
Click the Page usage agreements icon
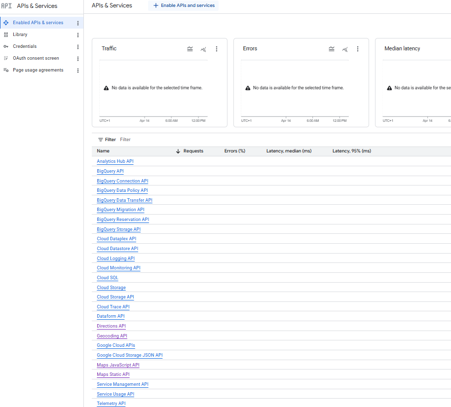pyautogui.click(x=6, y=70)
